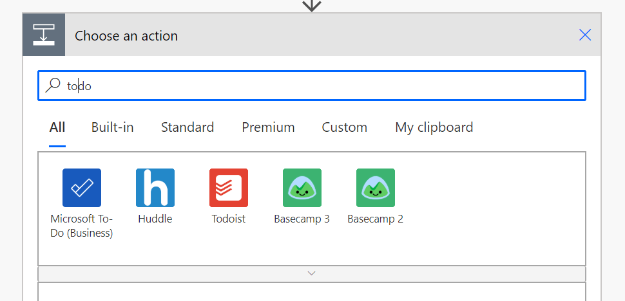The width and height of the screenshot is (625, 301).
Task: Open the Built-in tab
Action: tap(113, 127)
